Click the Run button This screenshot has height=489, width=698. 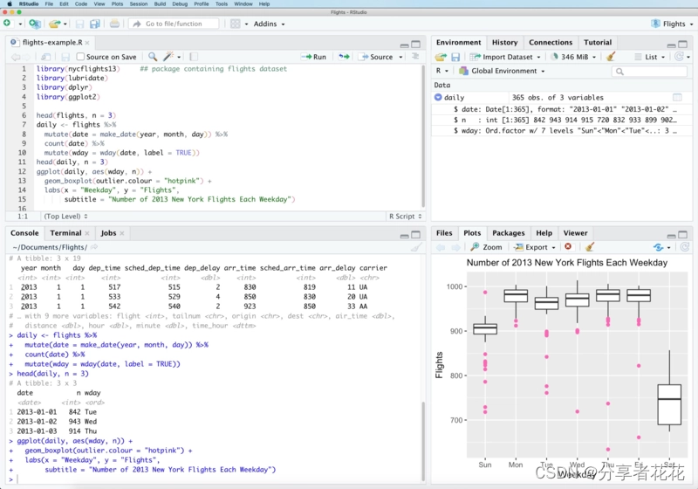click(x=314, y=57)
